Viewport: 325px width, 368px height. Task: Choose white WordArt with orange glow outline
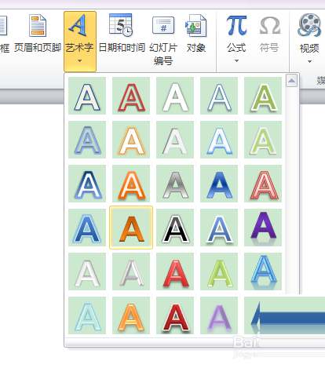pyautogui.click(x=131, y=140)
